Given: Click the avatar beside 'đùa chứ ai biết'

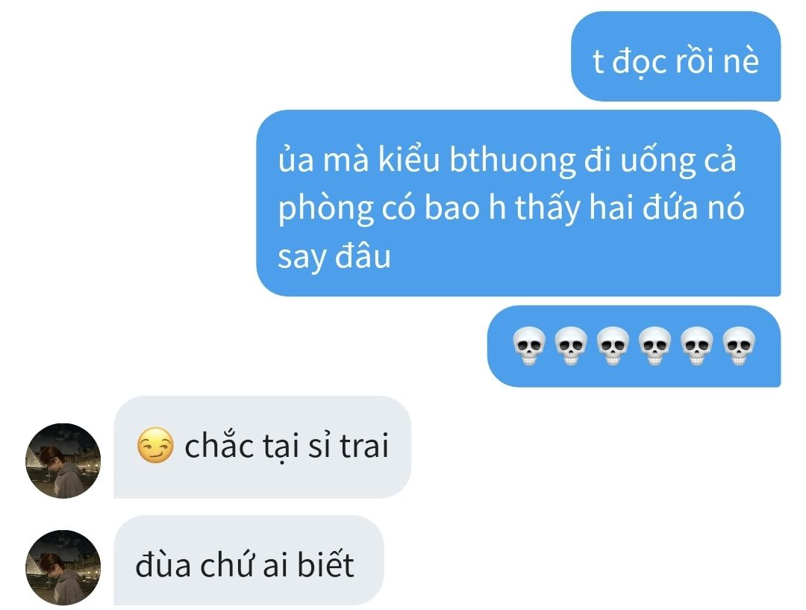Looking at the screenshot, I should pos(63,567).
